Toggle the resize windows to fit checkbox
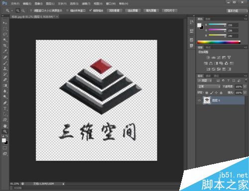The width and height of the screenshot is (249, 191). 31,10
